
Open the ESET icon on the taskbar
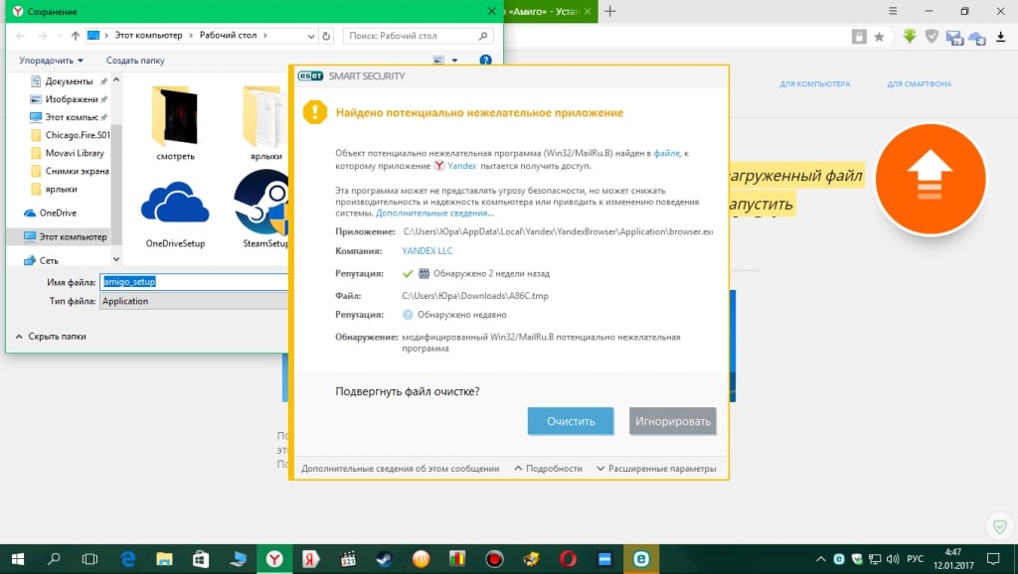pos(641,559)
